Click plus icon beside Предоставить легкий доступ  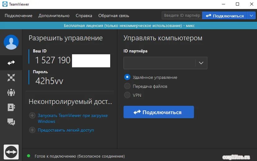click(x=32, y=130)
